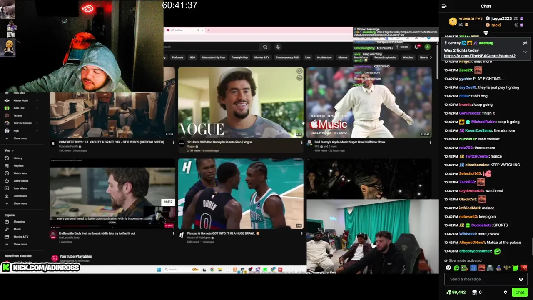Open TimTheTatman subscription channel

[22, 123]
